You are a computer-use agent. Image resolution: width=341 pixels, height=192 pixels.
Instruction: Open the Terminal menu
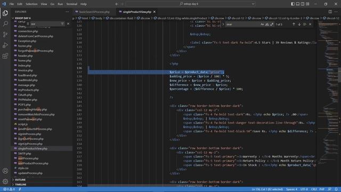coord(72,4)
